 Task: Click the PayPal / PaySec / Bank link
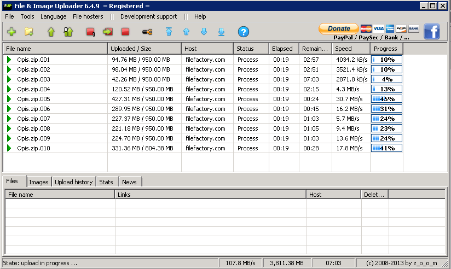click(x=371, y=37)
